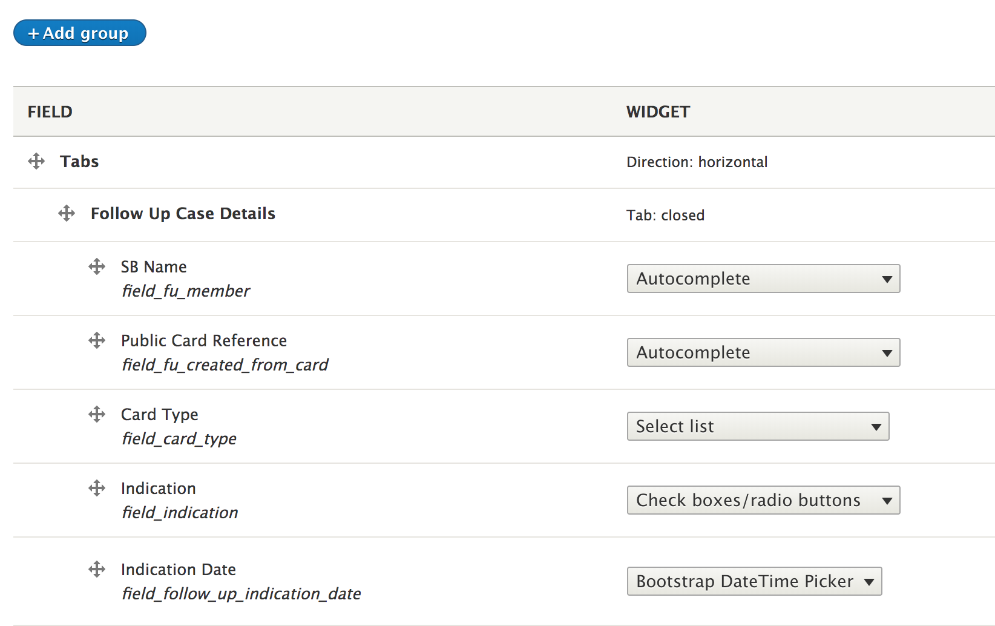This screenshot has width=995, height=626.
Task: Click the drag handle beside Card Type
Action: pos(97,414)
